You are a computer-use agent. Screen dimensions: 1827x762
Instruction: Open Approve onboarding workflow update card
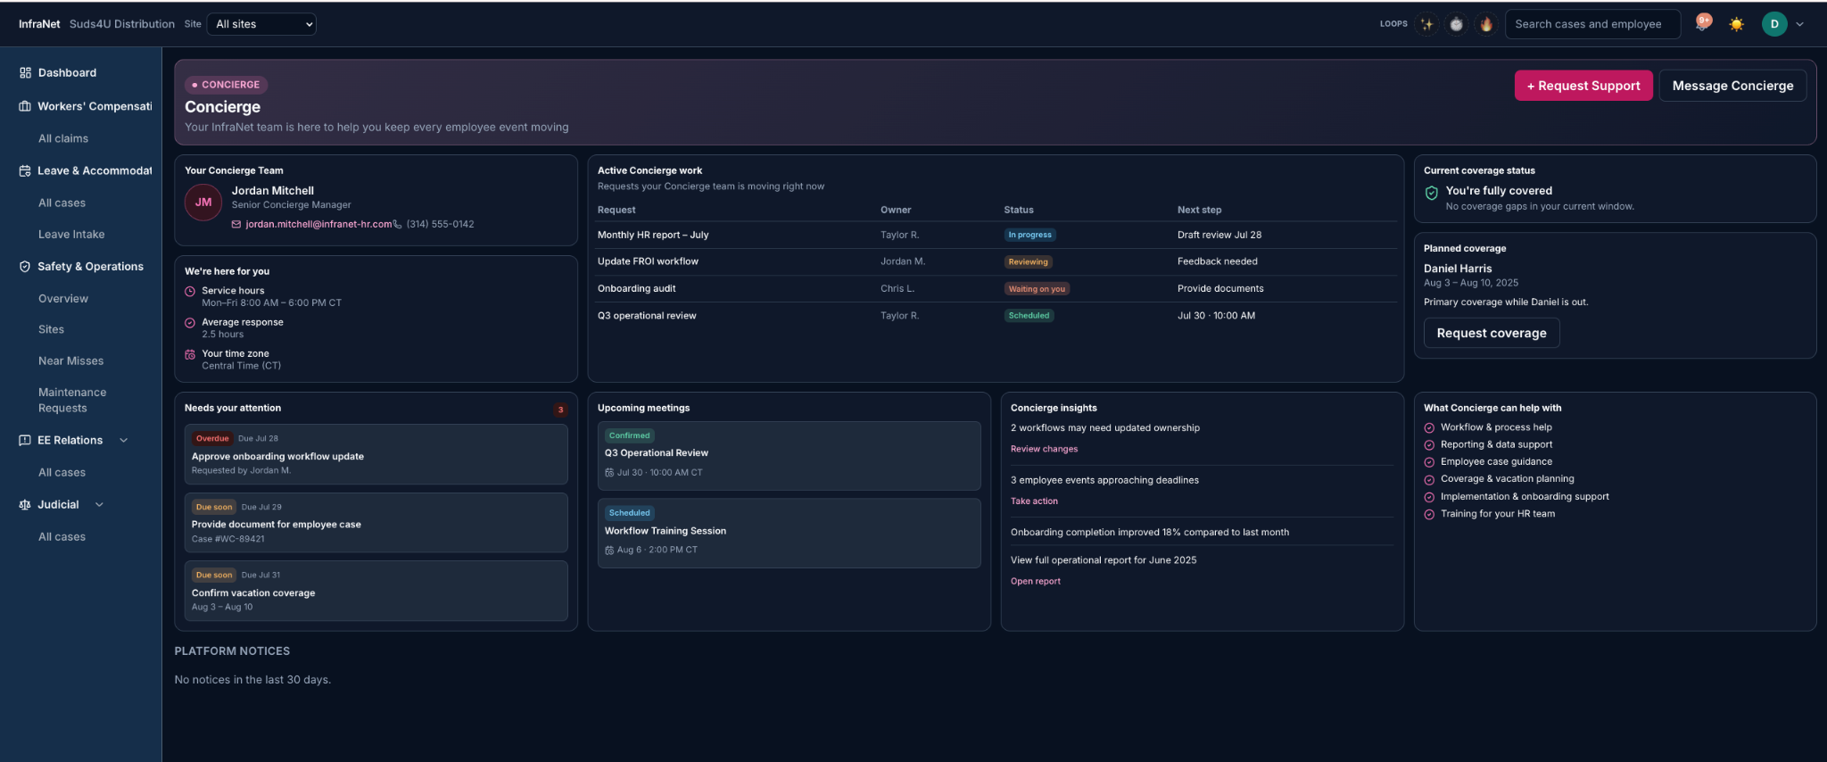(376, 454)
